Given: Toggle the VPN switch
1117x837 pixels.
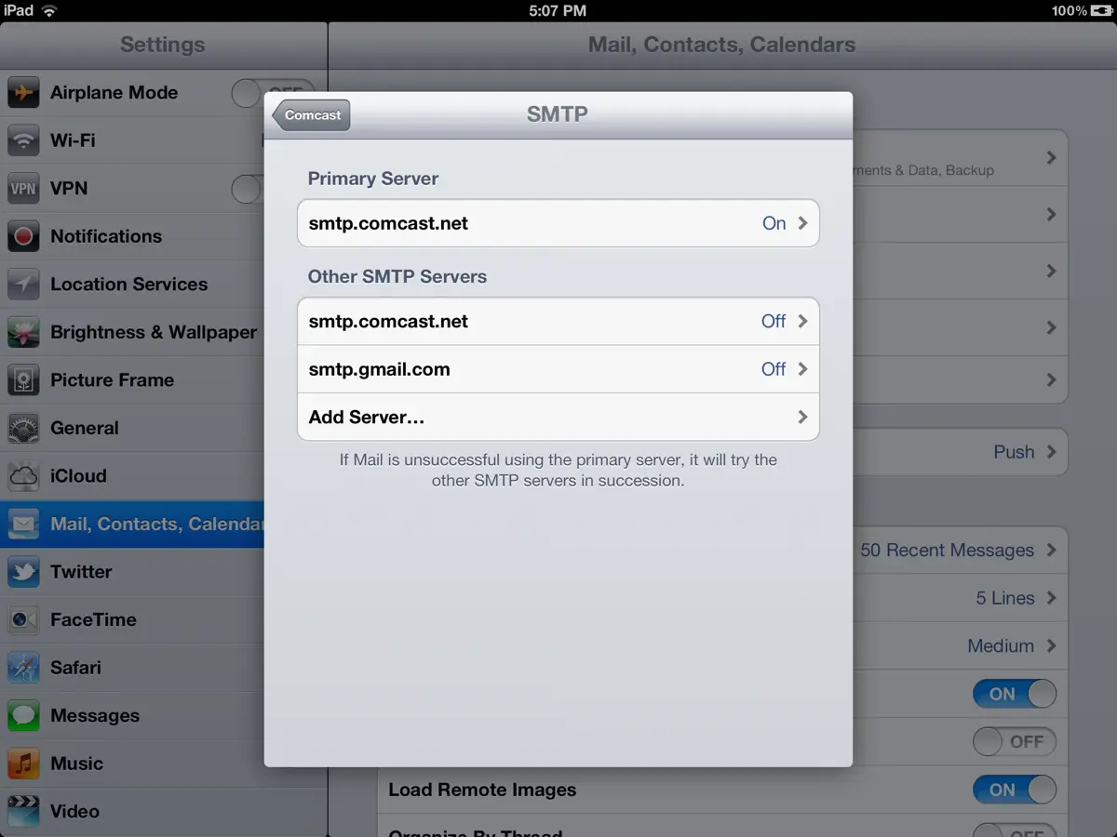Looking at the screenshot, I should coord(248,189).
